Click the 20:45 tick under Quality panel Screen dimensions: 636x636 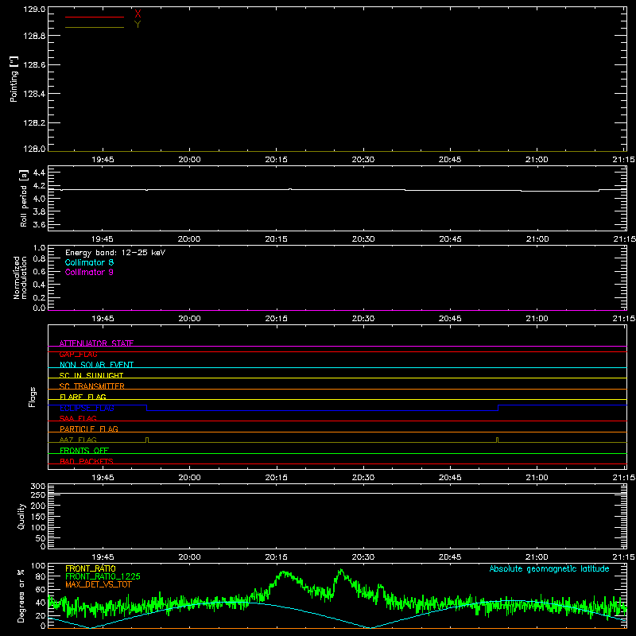pos(450,557)
